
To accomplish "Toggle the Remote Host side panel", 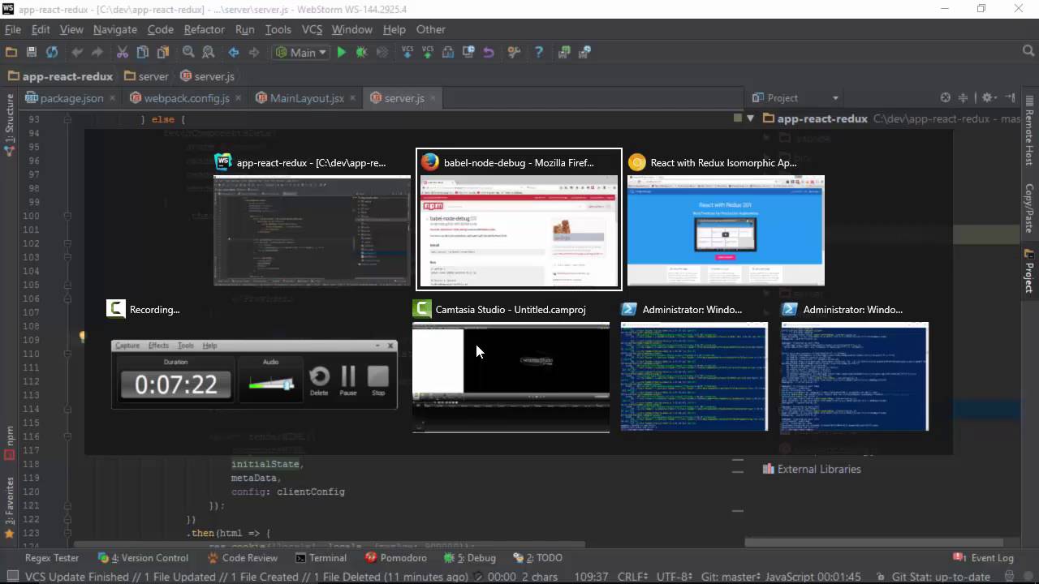I will pos(1029,130).
